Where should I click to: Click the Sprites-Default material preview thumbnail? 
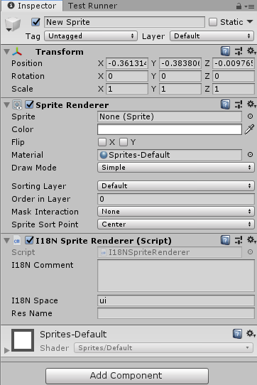pos(23,340)
